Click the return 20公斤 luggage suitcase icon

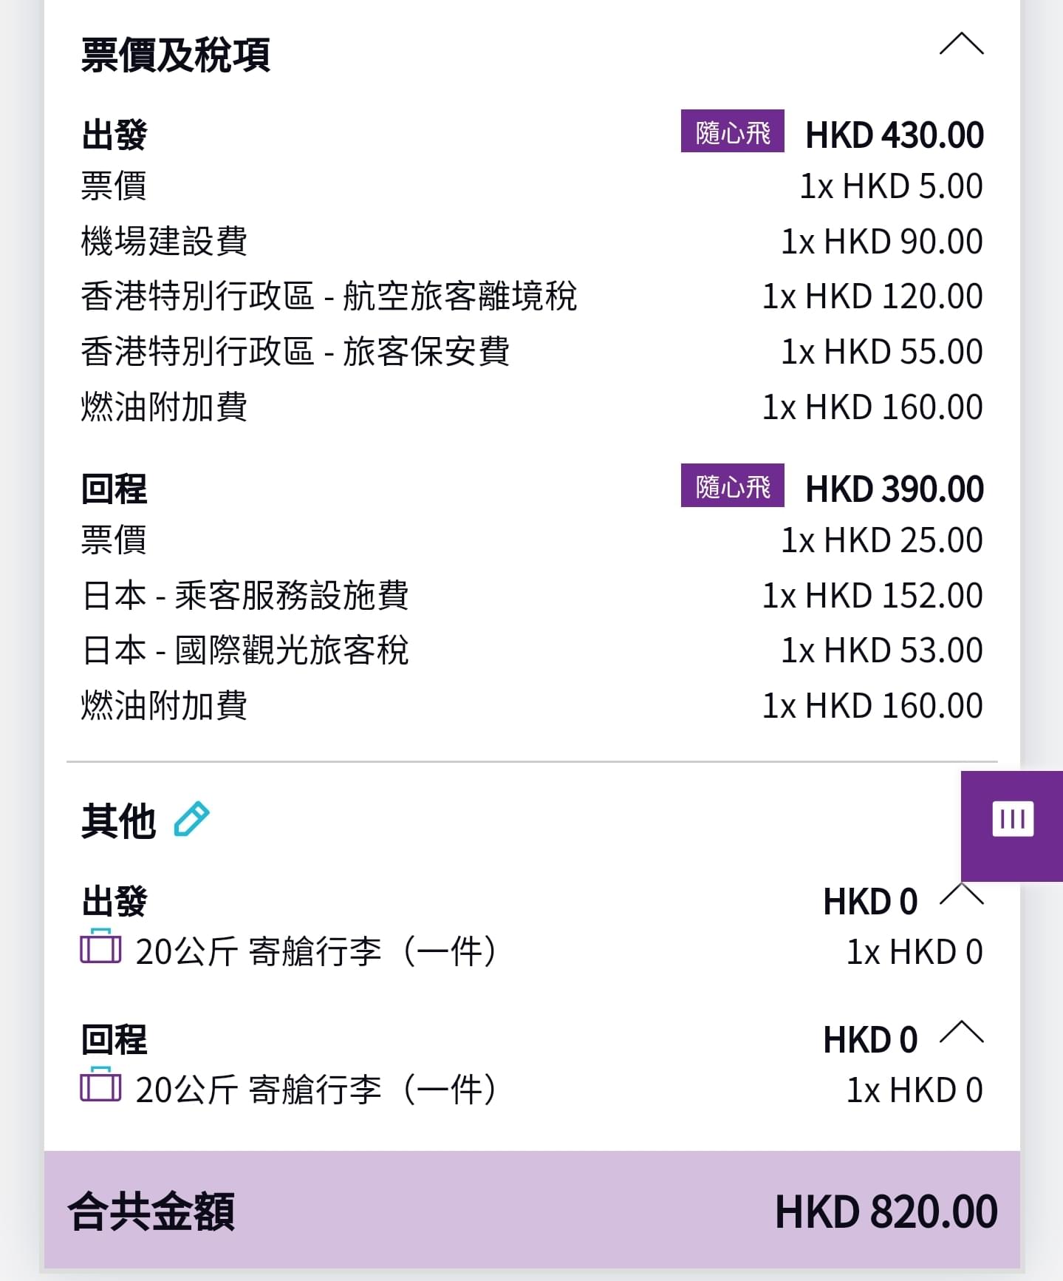pyautogui.click(x=100, y=1085)
